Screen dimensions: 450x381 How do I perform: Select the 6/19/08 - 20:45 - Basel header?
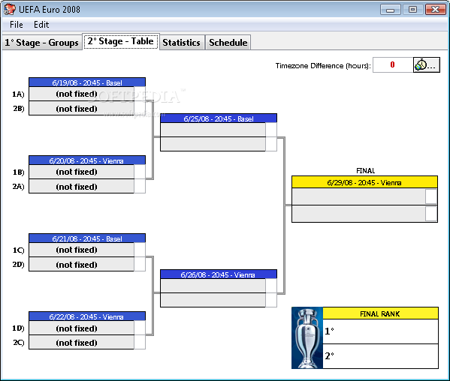pyautogui.click(x=87, y=82)
